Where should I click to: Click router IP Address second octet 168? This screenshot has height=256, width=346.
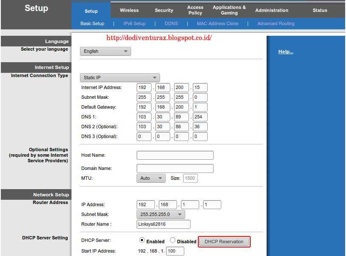pyautogui.click(x=168, y=205)
